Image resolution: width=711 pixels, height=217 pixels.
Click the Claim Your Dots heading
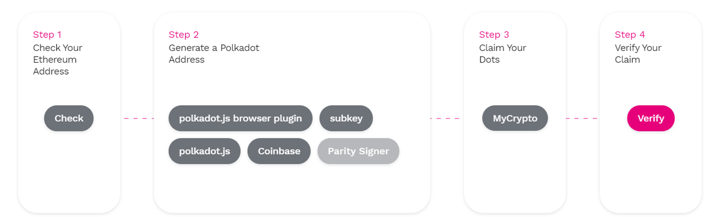pyautogui.click(x=502, y=54)
